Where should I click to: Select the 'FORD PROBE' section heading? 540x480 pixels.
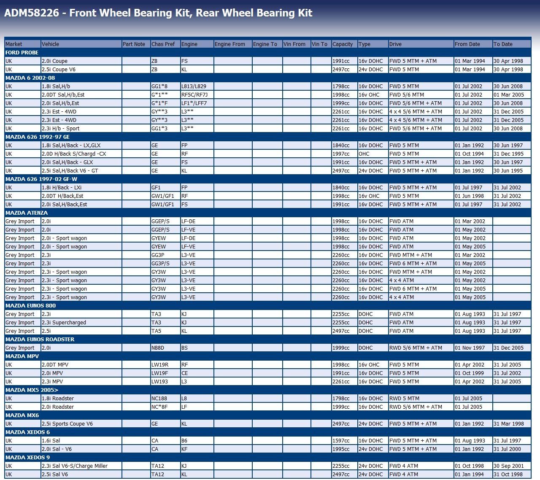pyautogui.click(x=268, y=52)
